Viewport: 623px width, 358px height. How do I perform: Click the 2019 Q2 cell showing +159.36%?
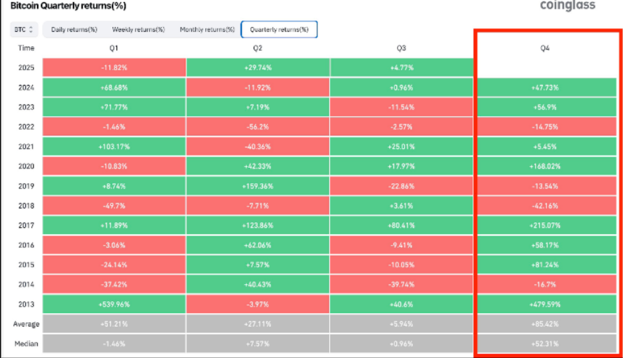(258, 186)
